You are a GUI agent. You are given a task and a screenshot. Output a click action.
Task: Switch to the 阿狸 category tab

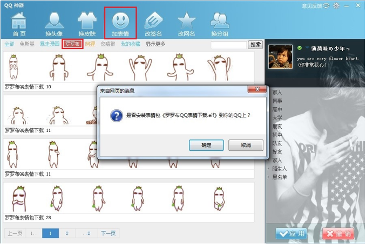(x=90, y=44)
